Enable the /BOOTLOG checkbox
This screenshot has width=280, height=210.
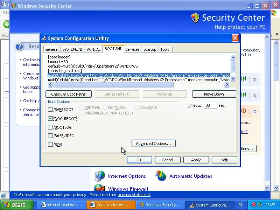pyautogui.click(x=50, y=127)
